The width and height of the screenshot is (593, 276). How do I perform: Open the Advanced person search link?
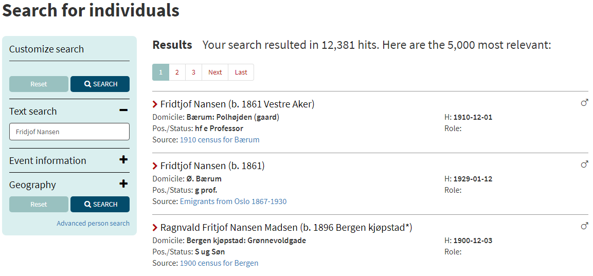(93, 224)
